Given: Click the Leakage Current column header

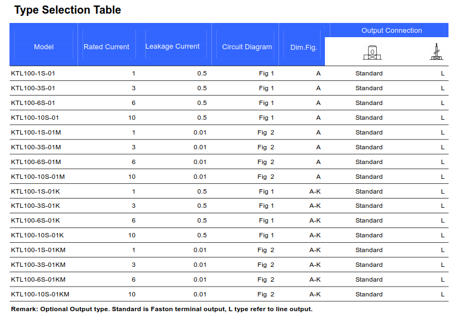Looking at the screenshot, I should (173, 46).
